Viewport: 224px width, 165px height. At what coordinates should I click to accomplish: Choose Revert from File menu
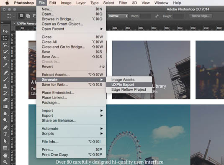click(71, 67)
